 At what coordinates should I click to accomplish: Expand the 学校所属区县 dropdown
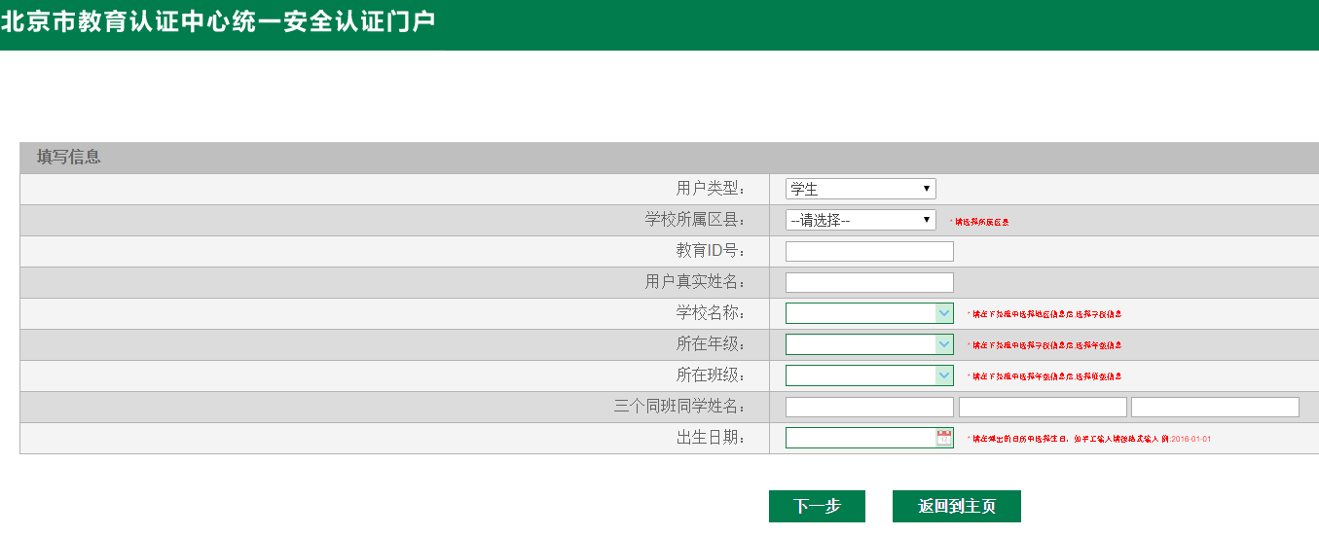861,220
